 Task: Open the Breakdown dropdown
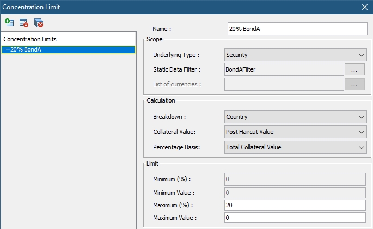point(295,117)
